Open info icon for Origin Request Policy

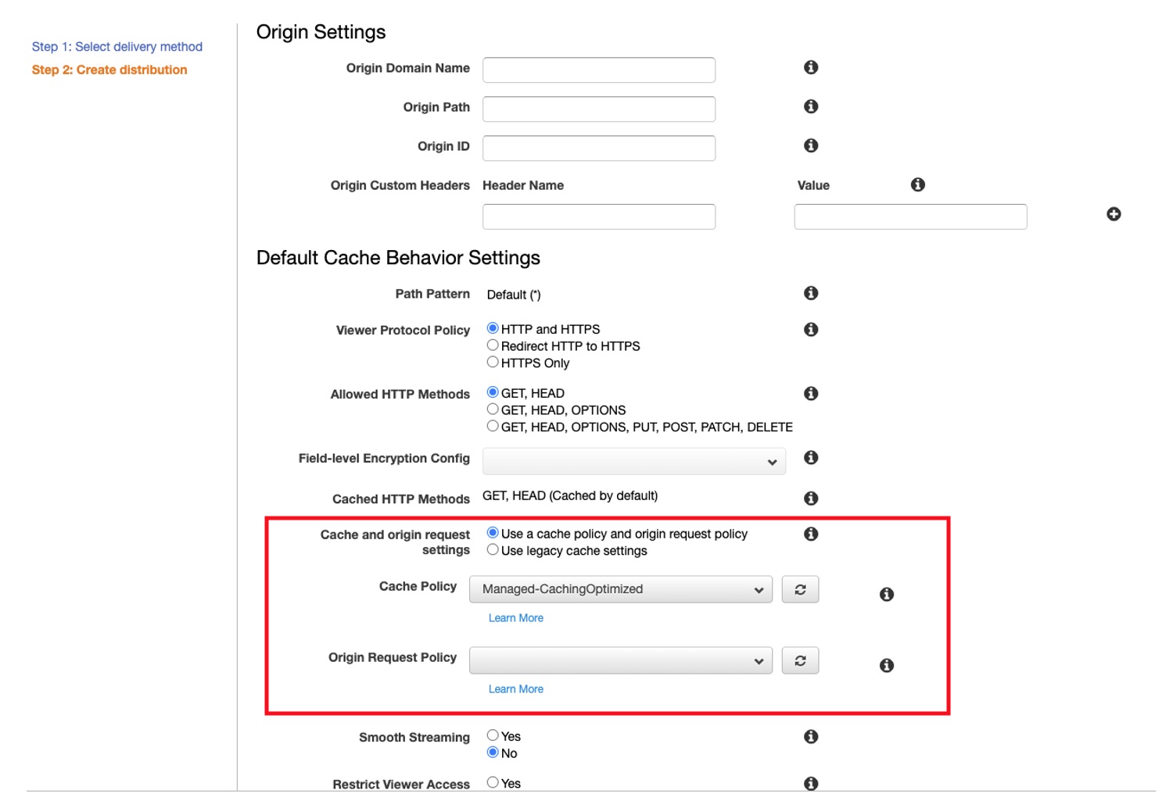pyautogui.click(x=887, y=666)
